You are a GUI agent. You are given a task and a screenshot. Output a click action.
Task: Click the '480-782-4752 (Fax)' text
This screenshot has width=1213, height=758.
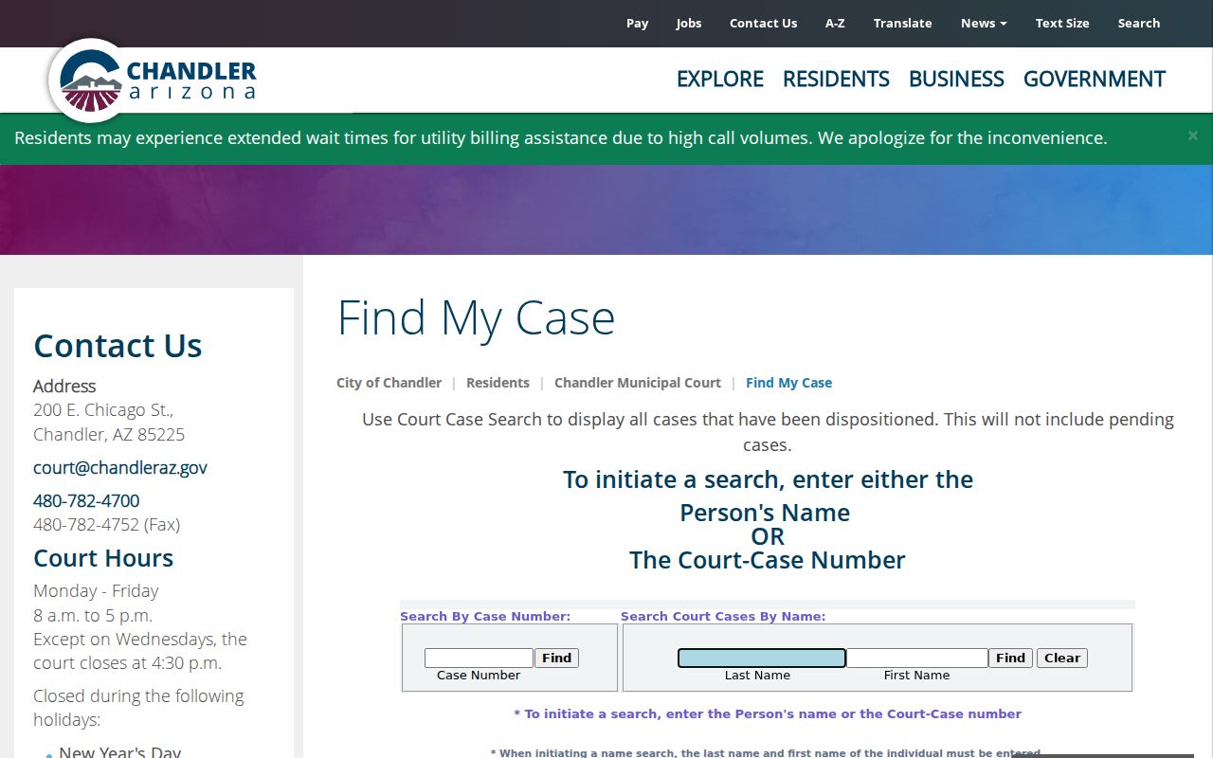click(107, 524)
